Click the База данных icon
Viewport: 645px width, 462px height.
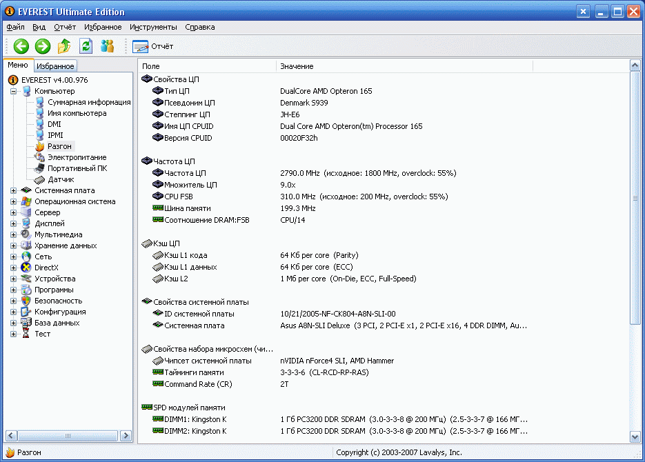coord(26,323)
